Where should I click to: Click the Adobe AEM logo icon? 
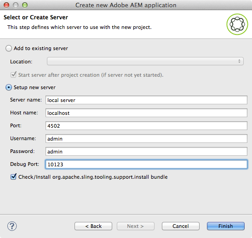[x=237, y=24]
